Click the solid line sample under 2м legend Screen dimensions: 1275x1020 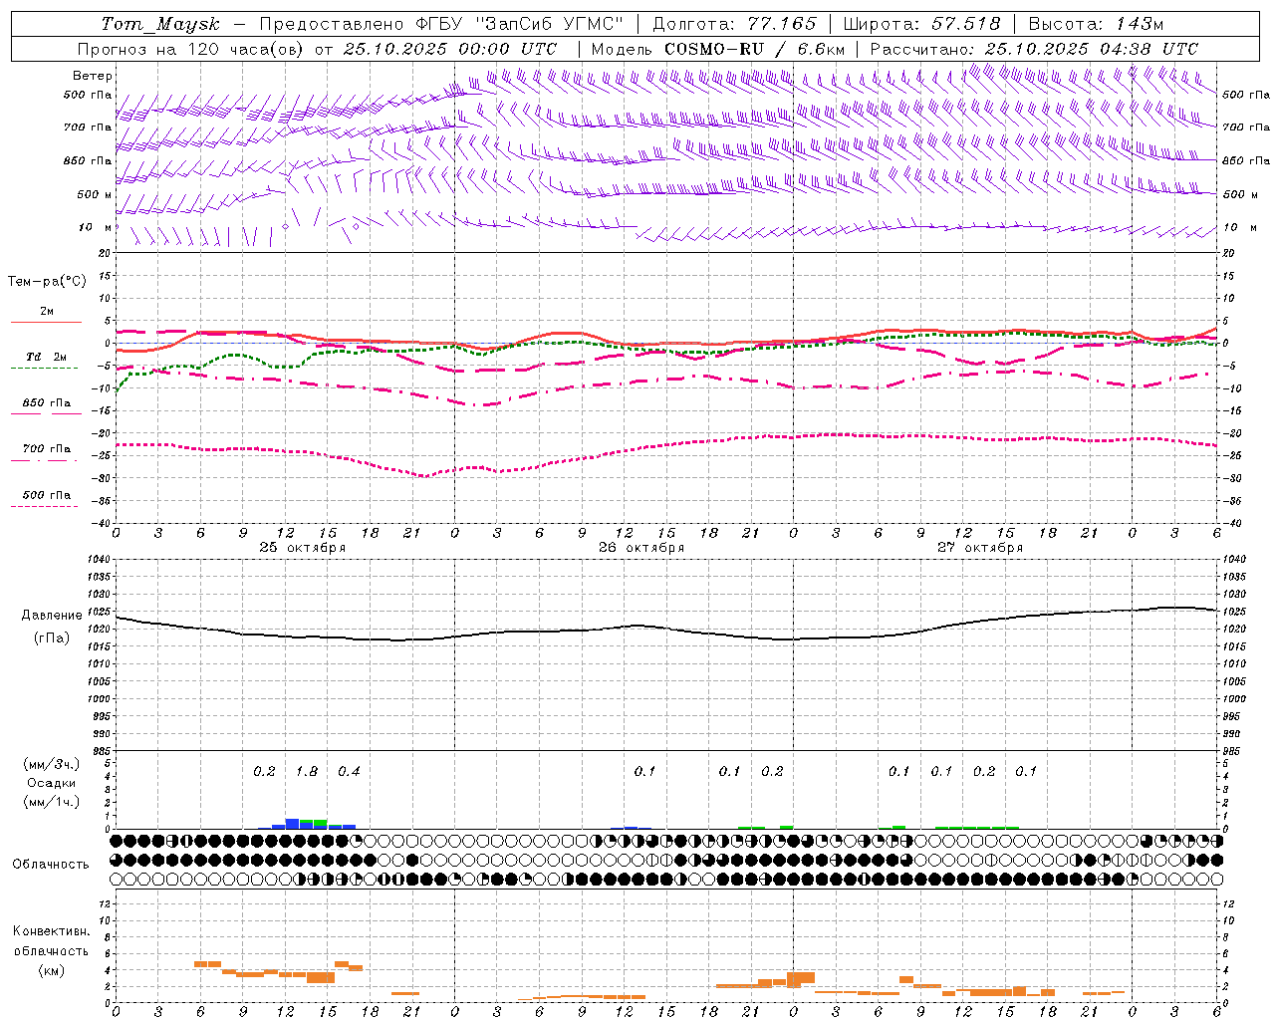46,322
